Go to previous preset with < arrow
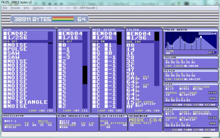 [56, 8]
